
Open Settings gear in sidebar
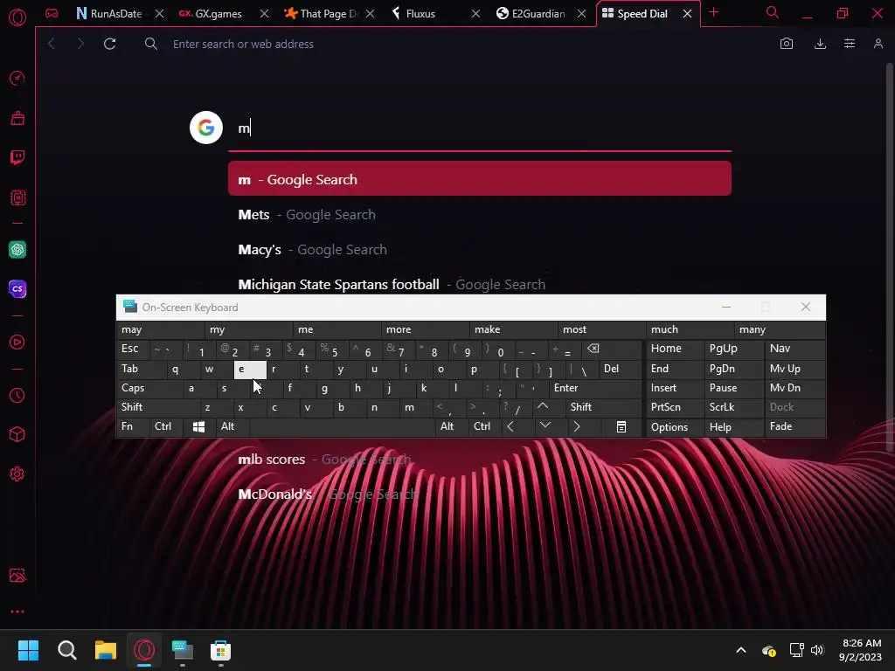pyautogui.click(x=17, y=474)
